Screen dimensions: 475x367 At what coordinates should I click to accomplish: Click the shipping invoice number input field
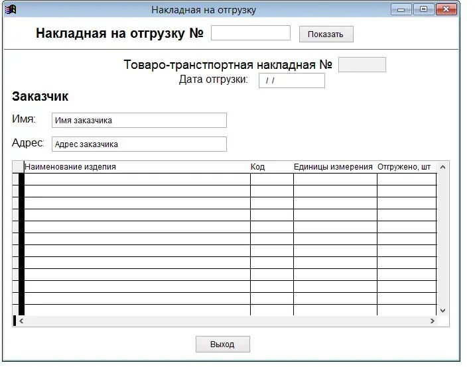[x=251, y=33]
